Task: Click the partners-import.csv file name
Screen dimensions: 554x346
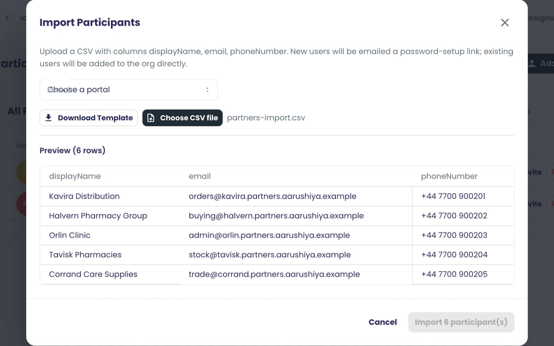Action: pos(266,118)
